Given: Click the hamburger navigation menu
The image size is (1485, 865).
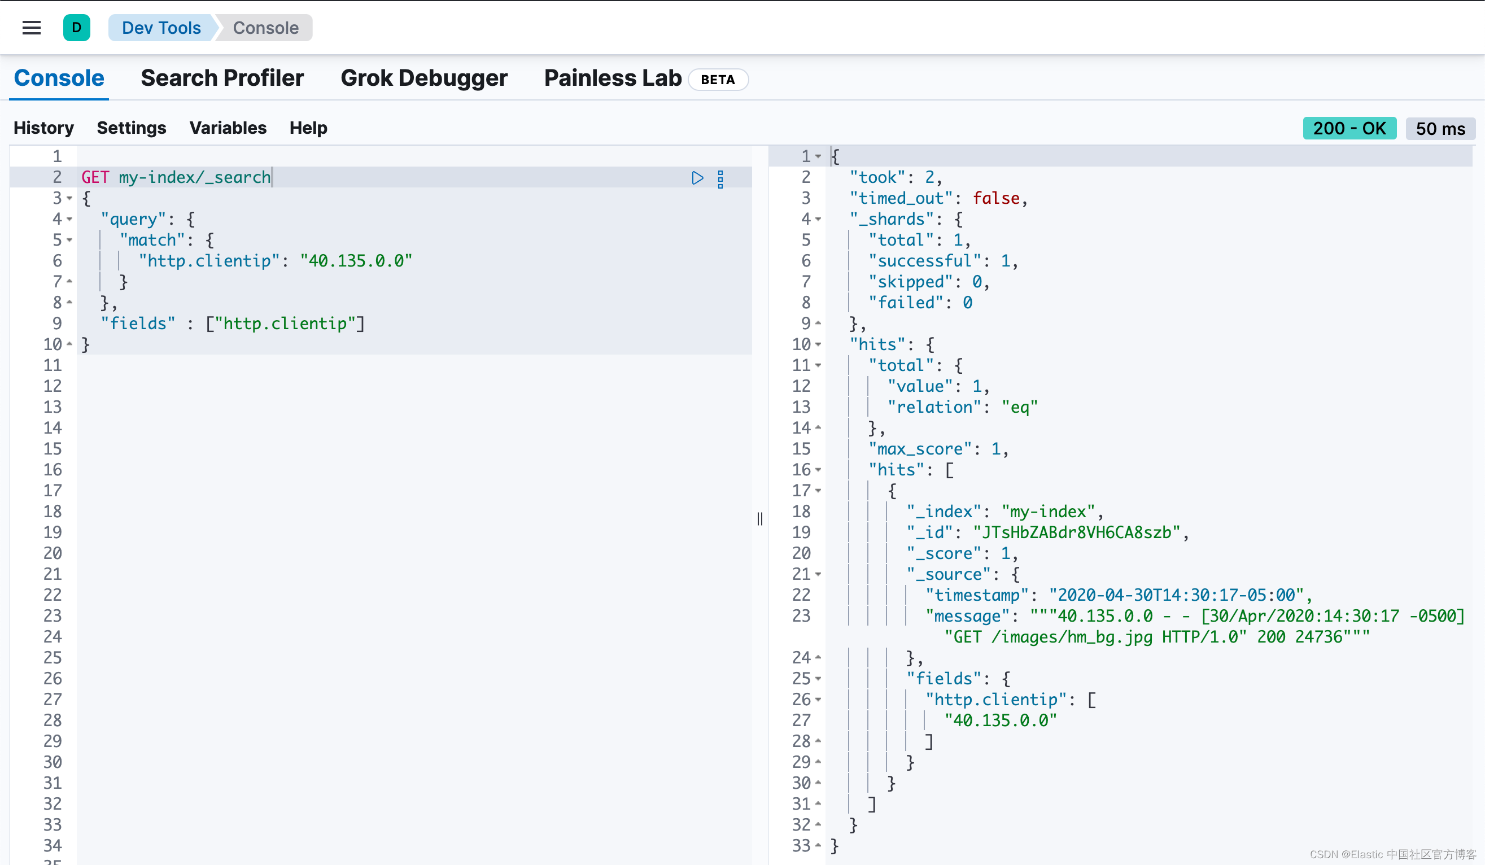Looking at the screenshot, I should pos(30,28).
